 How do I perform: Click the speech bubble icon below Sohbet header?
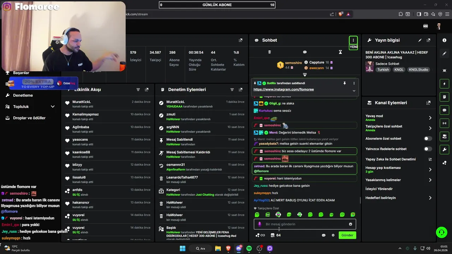click(x=305, y=52)
